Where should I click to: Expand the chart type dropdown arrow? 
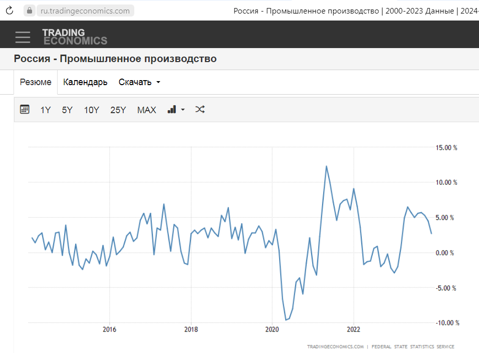click(x=183, y=110)
